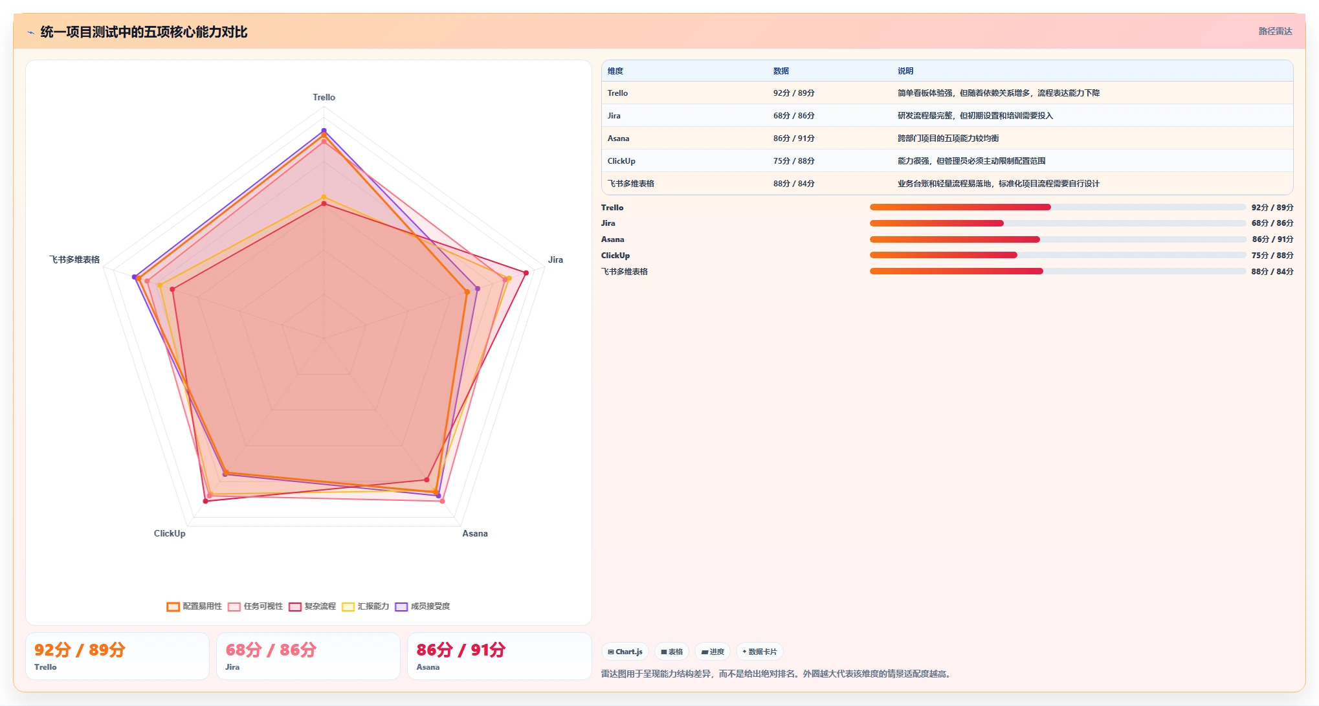The height and width of the screenshot is (706, 1319).
Task: Click description 跨部门项目的五项能力较均衡
Action: [x=948, y=138]
